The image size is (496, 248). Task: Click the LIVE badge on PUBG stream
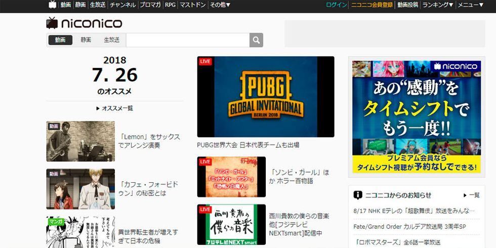205,62
